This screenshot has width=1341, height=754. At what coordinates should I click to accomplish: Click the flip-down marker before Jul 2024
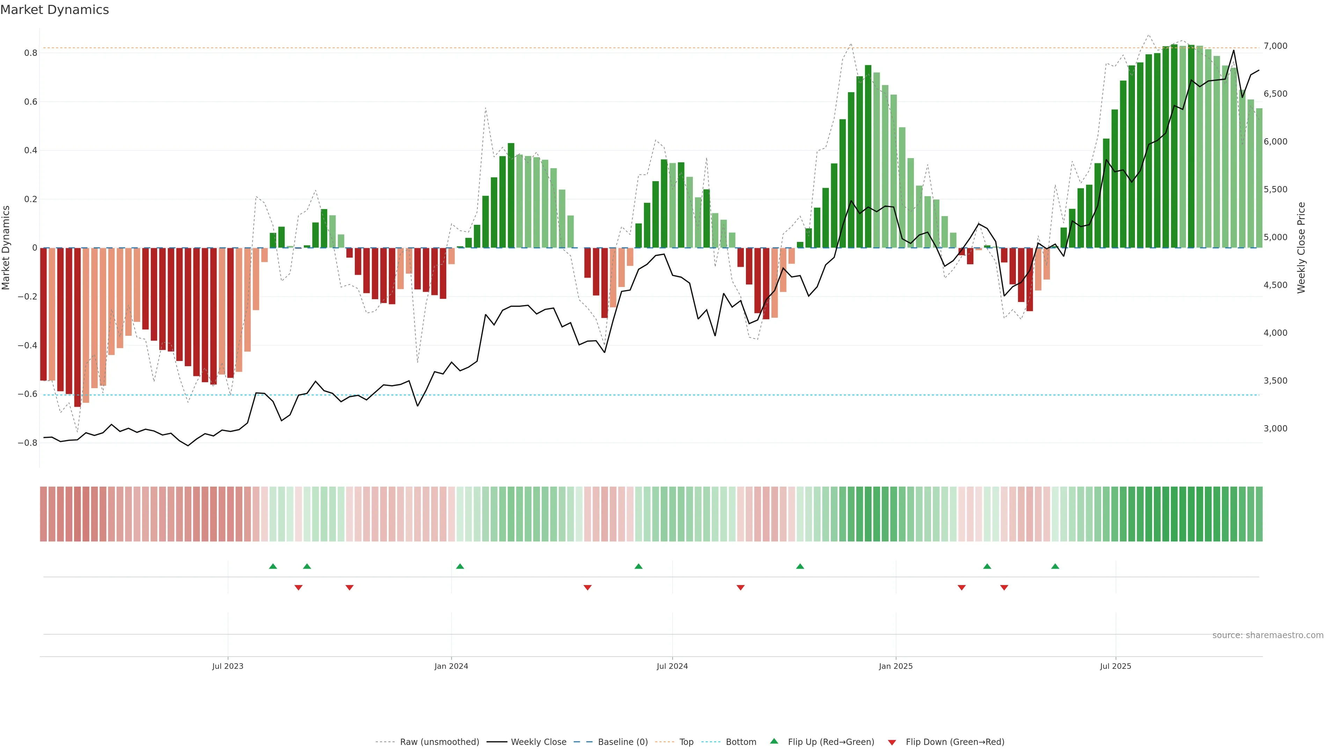point(587,587)
